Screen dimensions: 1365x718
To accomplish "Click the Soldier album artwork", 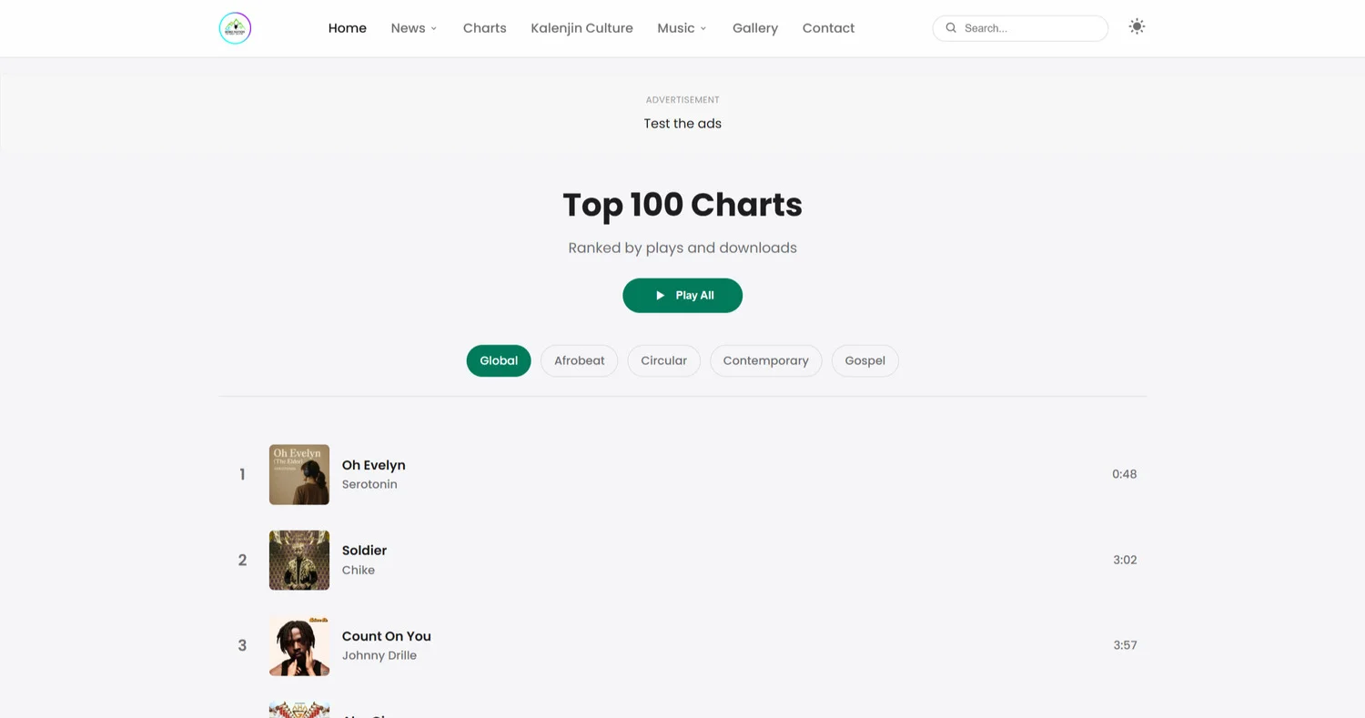I will tap(299, 560).
